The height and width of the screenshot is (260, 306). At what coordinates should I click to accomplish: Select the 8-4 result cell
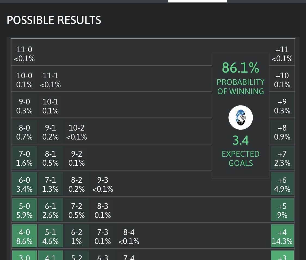[128, 236]
